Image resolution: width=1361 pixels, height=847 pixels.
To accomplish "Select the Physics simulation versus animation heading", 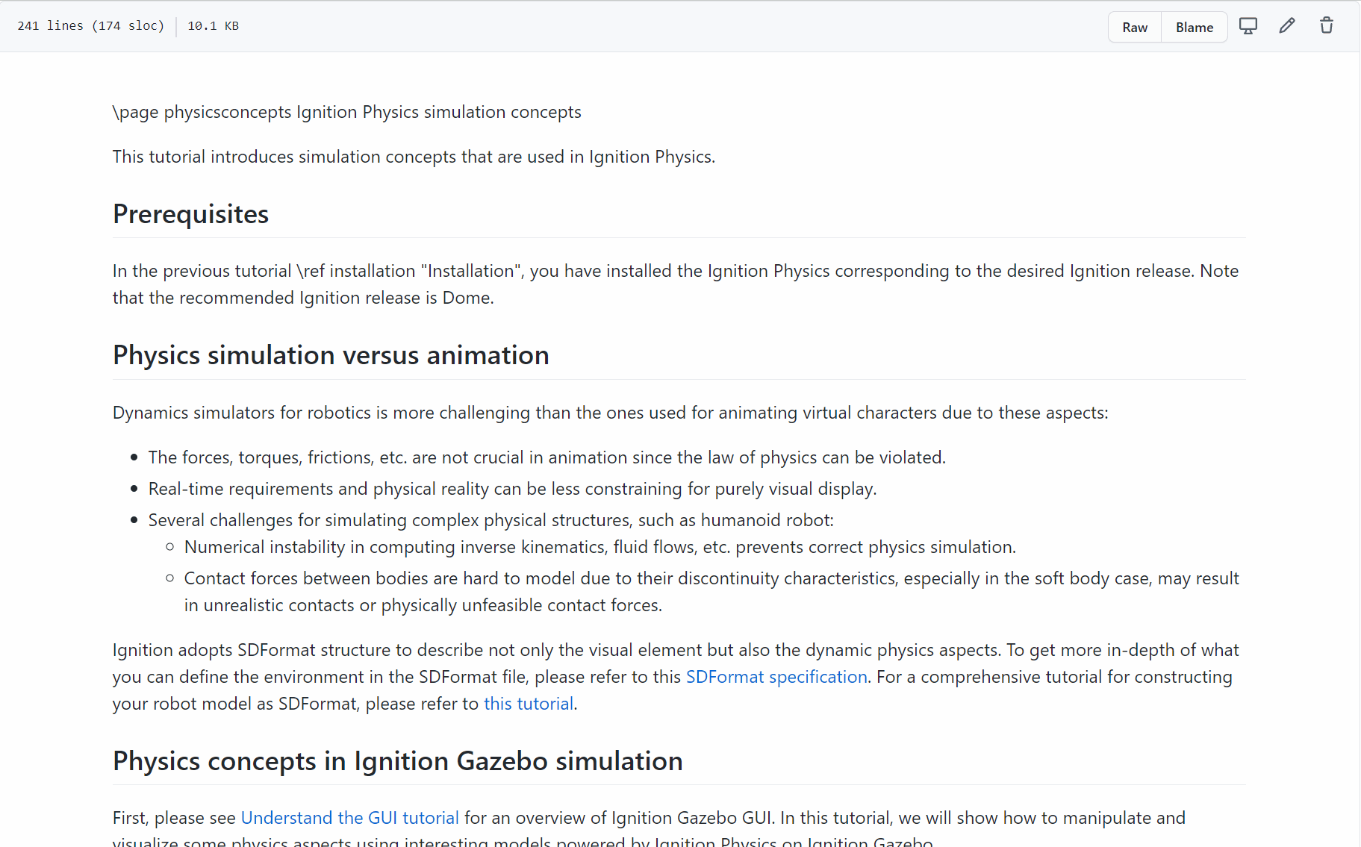I will 331,355.
